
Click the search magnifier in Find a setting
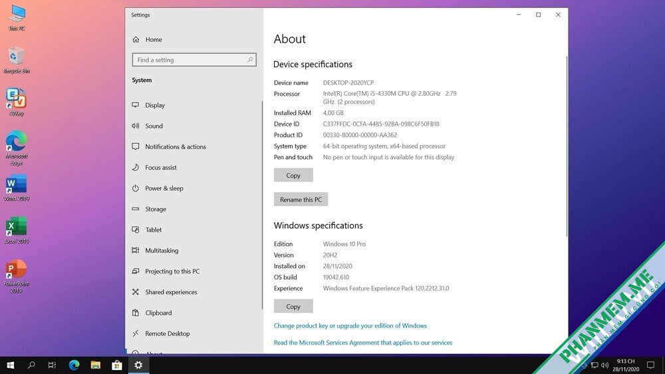pyautogui.click(x=250, y=60)
